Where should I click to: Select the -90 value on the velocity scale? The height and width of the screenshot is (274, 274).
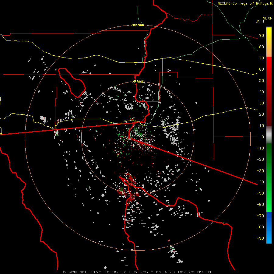pyautogui.click(x=260, y=238)
